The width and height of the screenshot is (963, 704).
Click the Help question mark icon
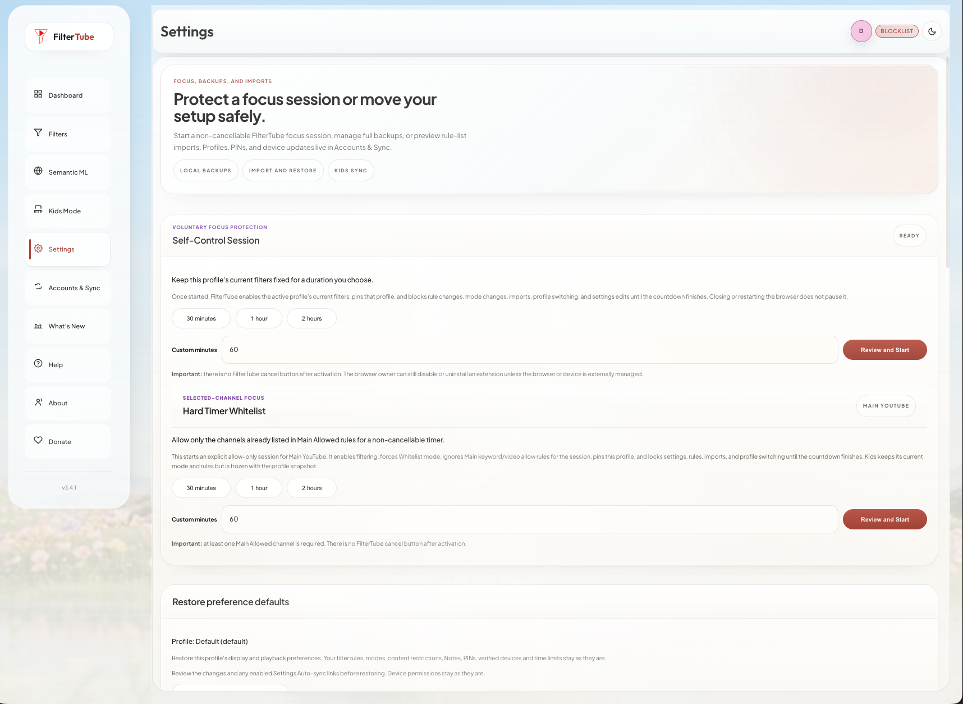38,364
